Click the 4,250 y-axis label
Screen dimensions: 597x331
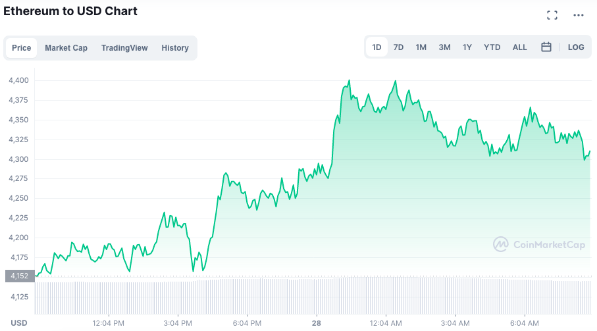18,198
